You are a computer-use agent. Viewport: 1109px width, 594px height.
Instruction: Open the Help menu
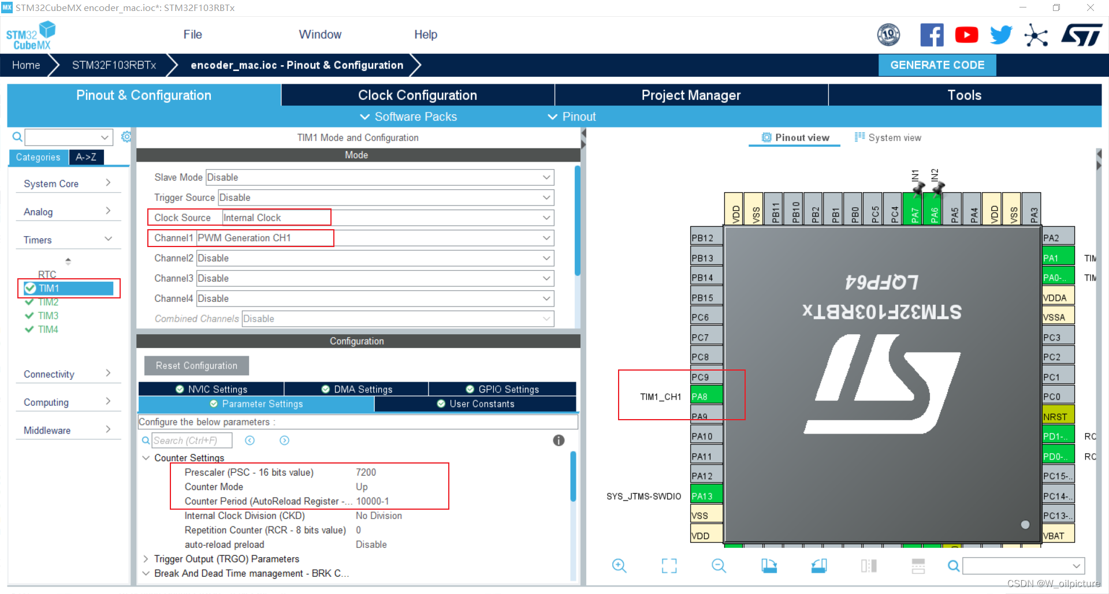click(426, 35)
